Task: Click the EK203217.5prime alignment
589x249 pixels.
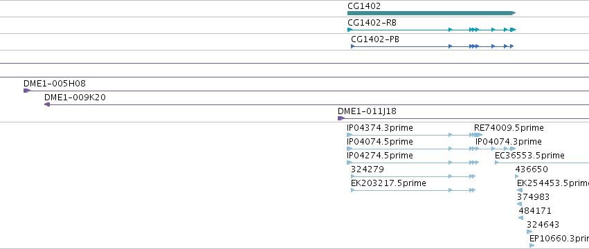Action: point(413,190)
